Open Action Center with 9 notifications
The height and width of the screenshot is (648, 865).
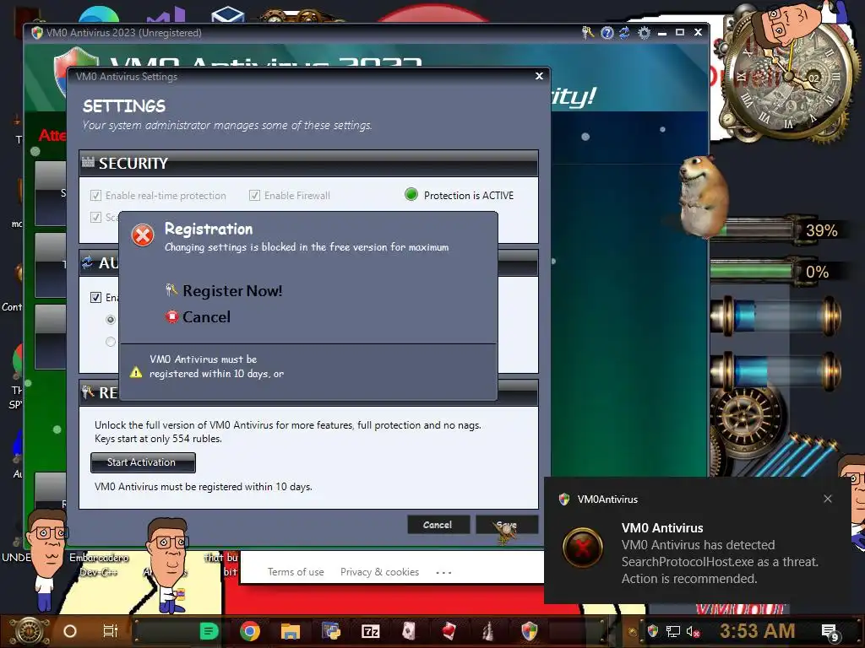pyautogui.click(x=830, y=633)
